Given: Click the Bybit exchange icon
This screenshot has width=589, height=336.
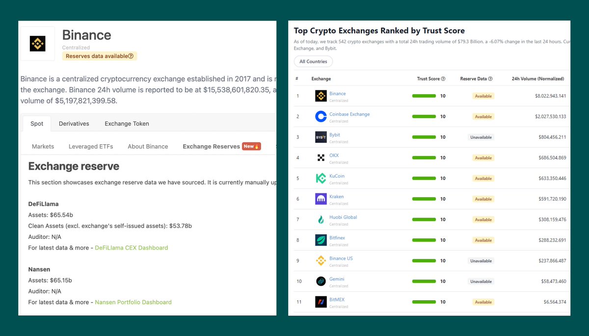Looking at the screenshot, I should (321, 137).
